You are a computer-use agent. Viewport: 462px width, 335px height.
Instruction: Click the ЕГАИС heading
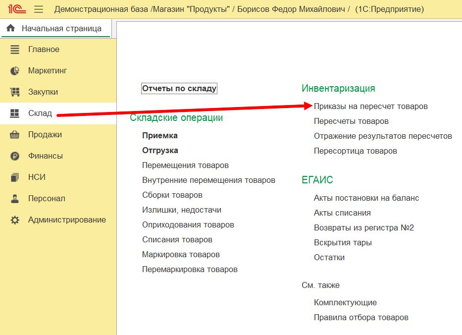(x=317, y=180)
